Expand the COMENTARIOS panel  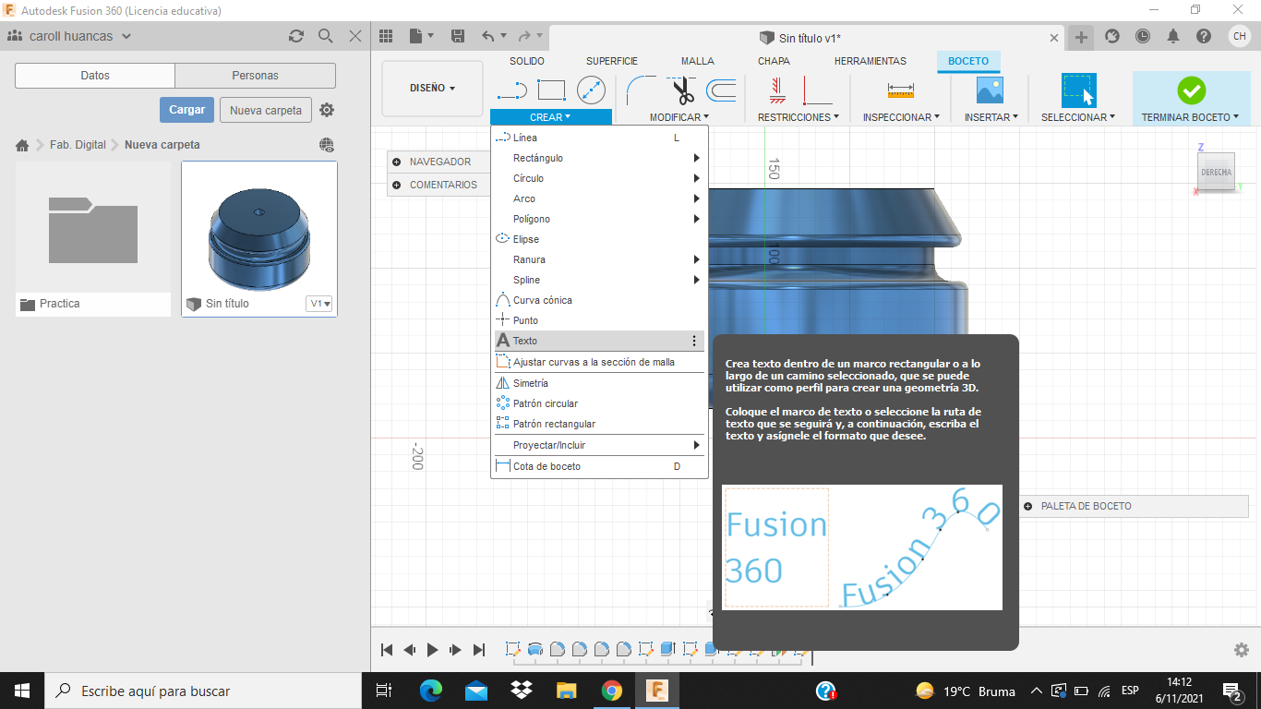click(x=396, y=185)
